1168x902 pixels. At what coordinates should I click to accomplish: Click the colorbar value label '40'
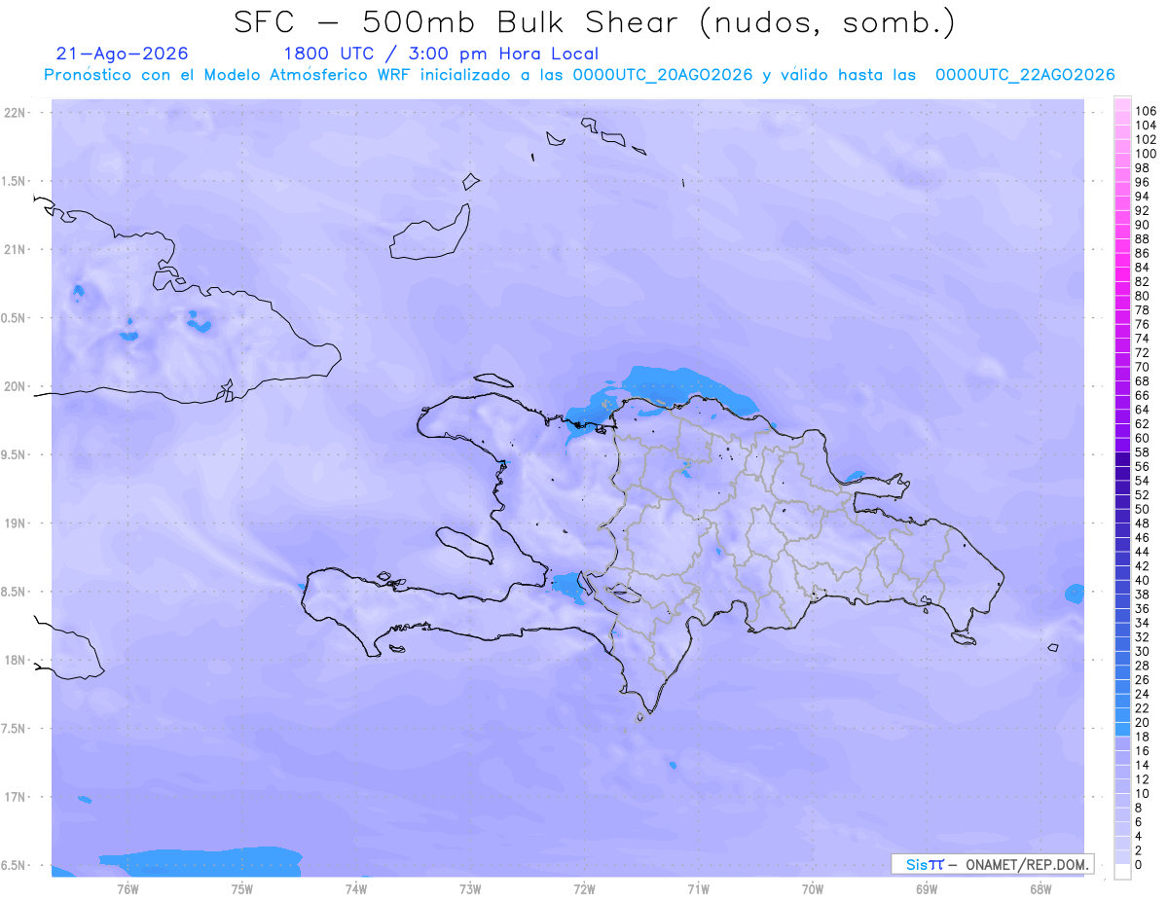coord(1142,580)
